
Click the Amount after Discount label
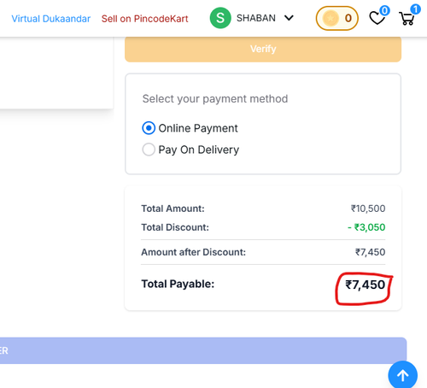click(x=194, y=252)
